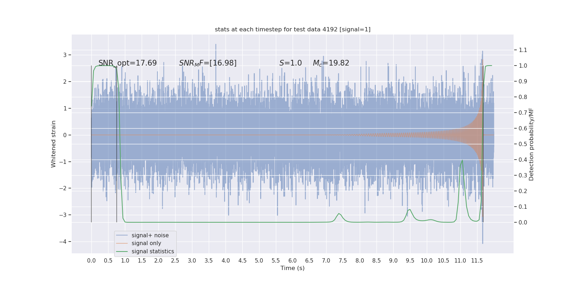Click x-axis tick label 1.0

click(x=125, y=261)
